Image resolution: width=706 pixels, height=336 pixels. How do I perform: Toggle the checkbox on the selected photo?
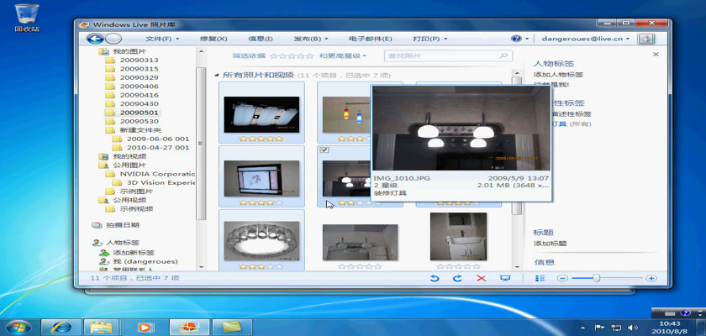click(324, 150)
